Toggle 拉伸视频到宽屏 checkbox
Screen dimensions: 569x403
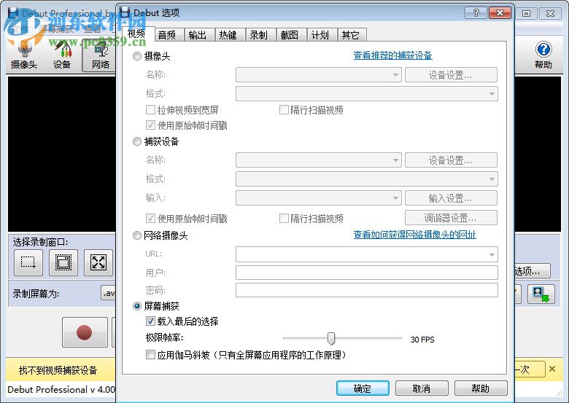[x=150, y=109]
